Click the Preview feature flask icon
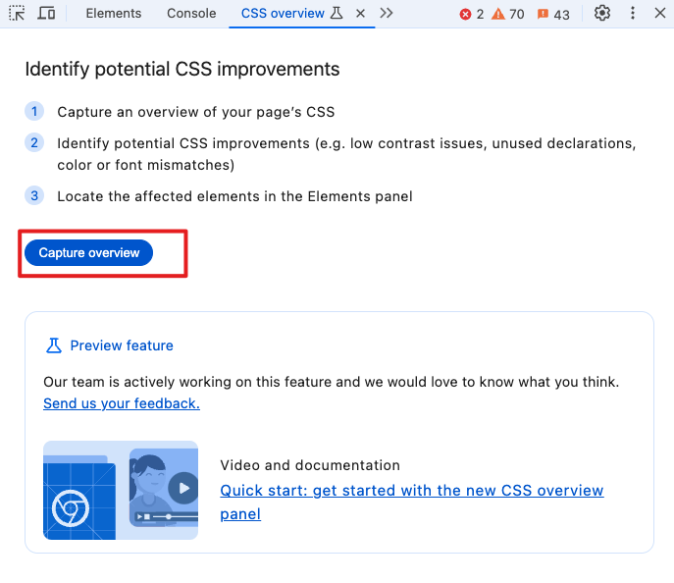This screenshot has width=674, height=583. coord(54,345)
